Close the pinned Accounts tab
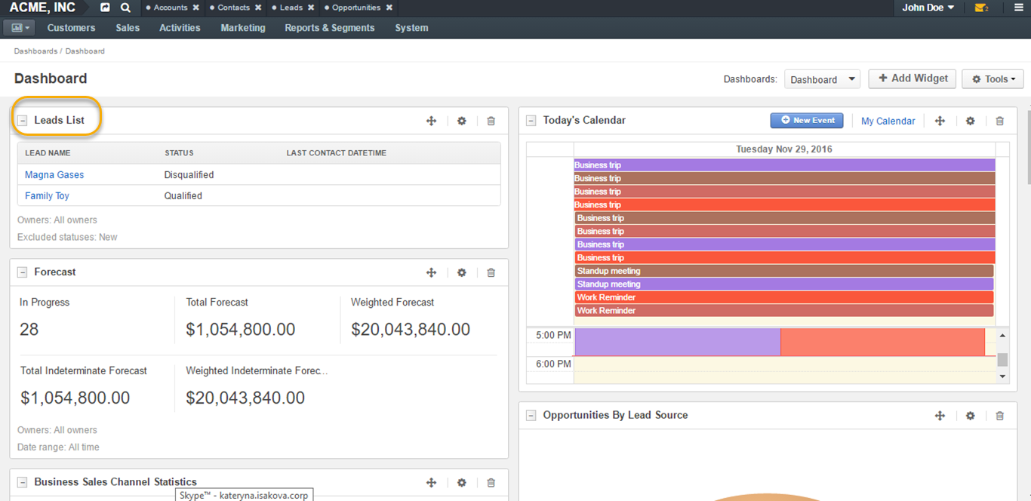Screen dimensions: 1031x501 (196, 8)
